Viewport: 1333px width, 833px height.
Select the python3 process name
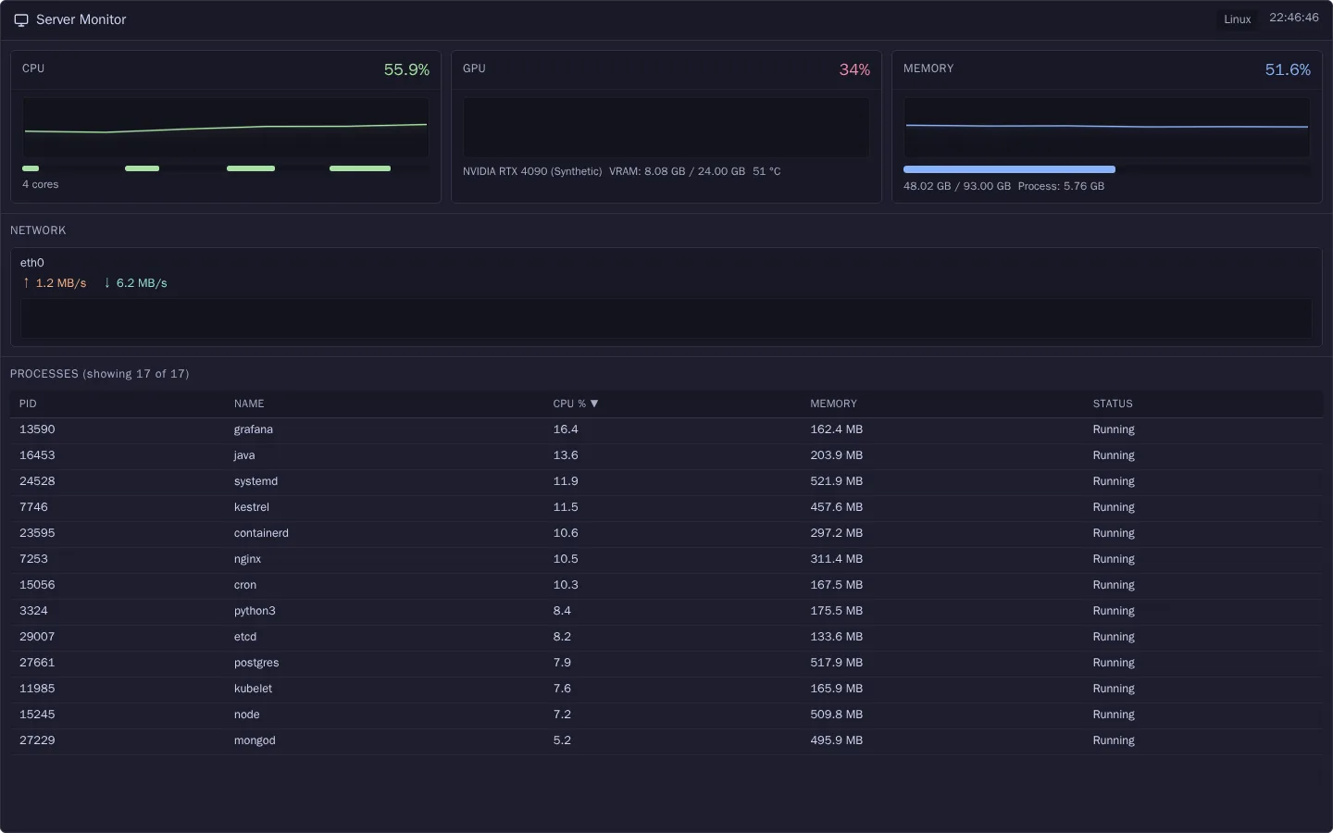click(255, 611)
